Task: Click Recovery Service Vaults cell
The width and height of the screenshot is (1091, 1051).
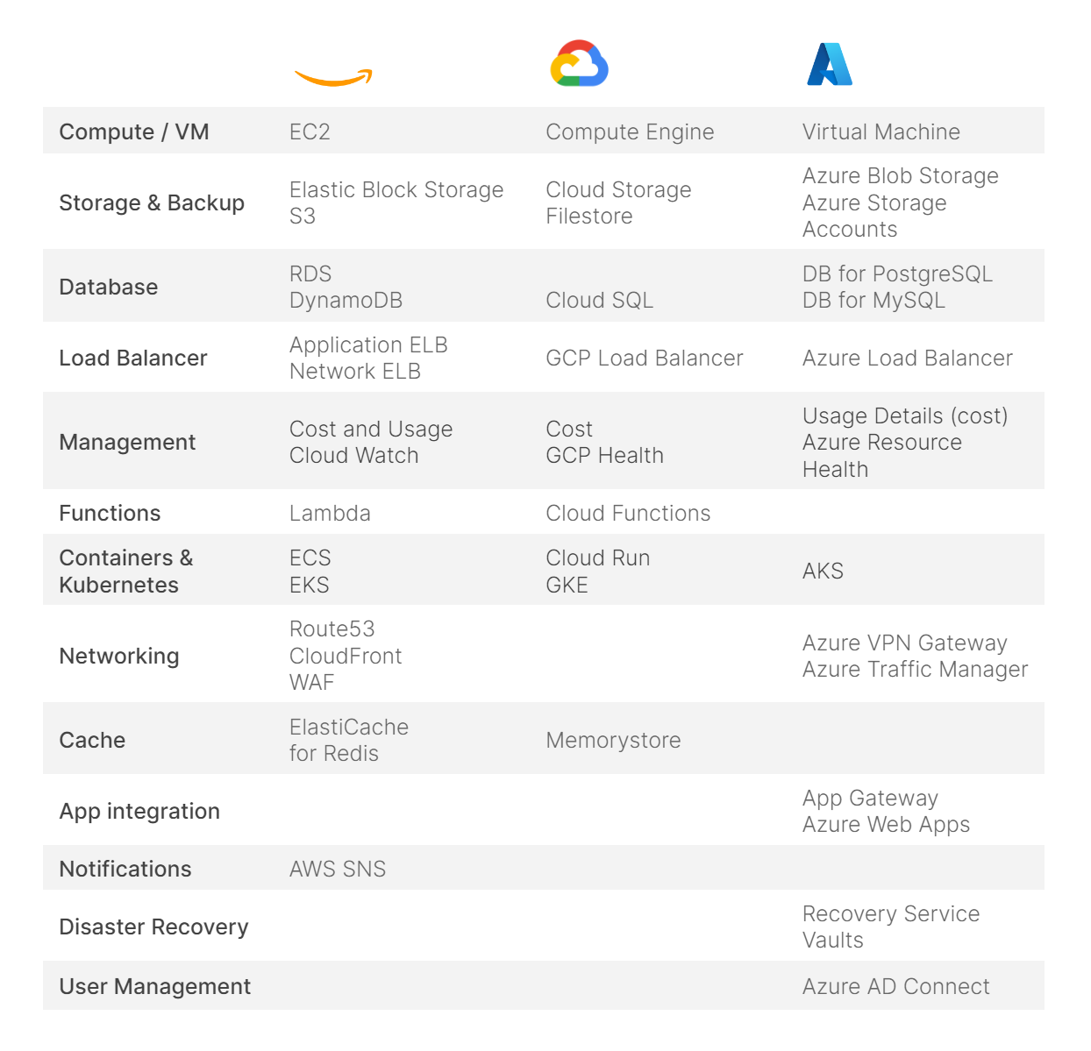Action: (891, 927)
